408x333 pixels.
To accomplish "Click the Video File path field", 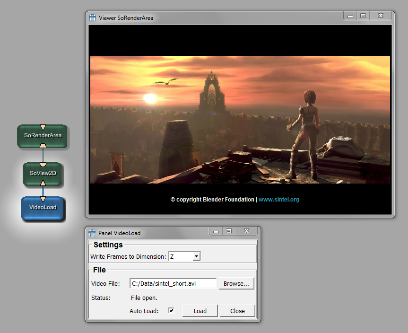I will point(173,284).
